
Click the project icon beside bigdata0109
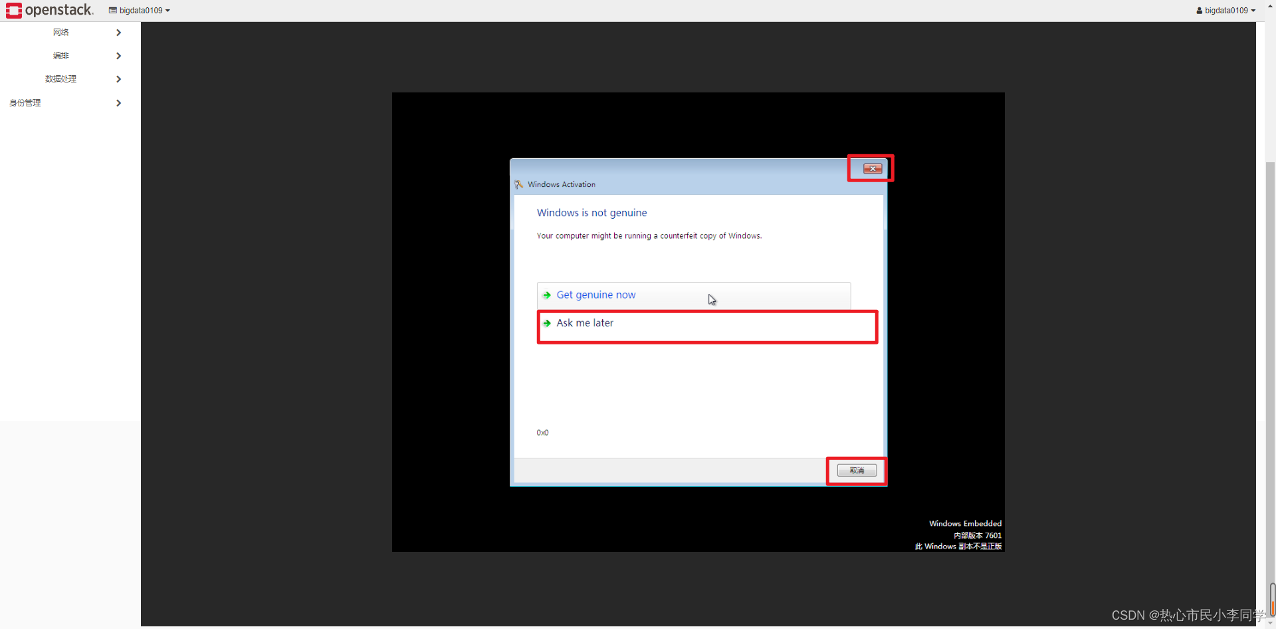[x=113, y=11]
